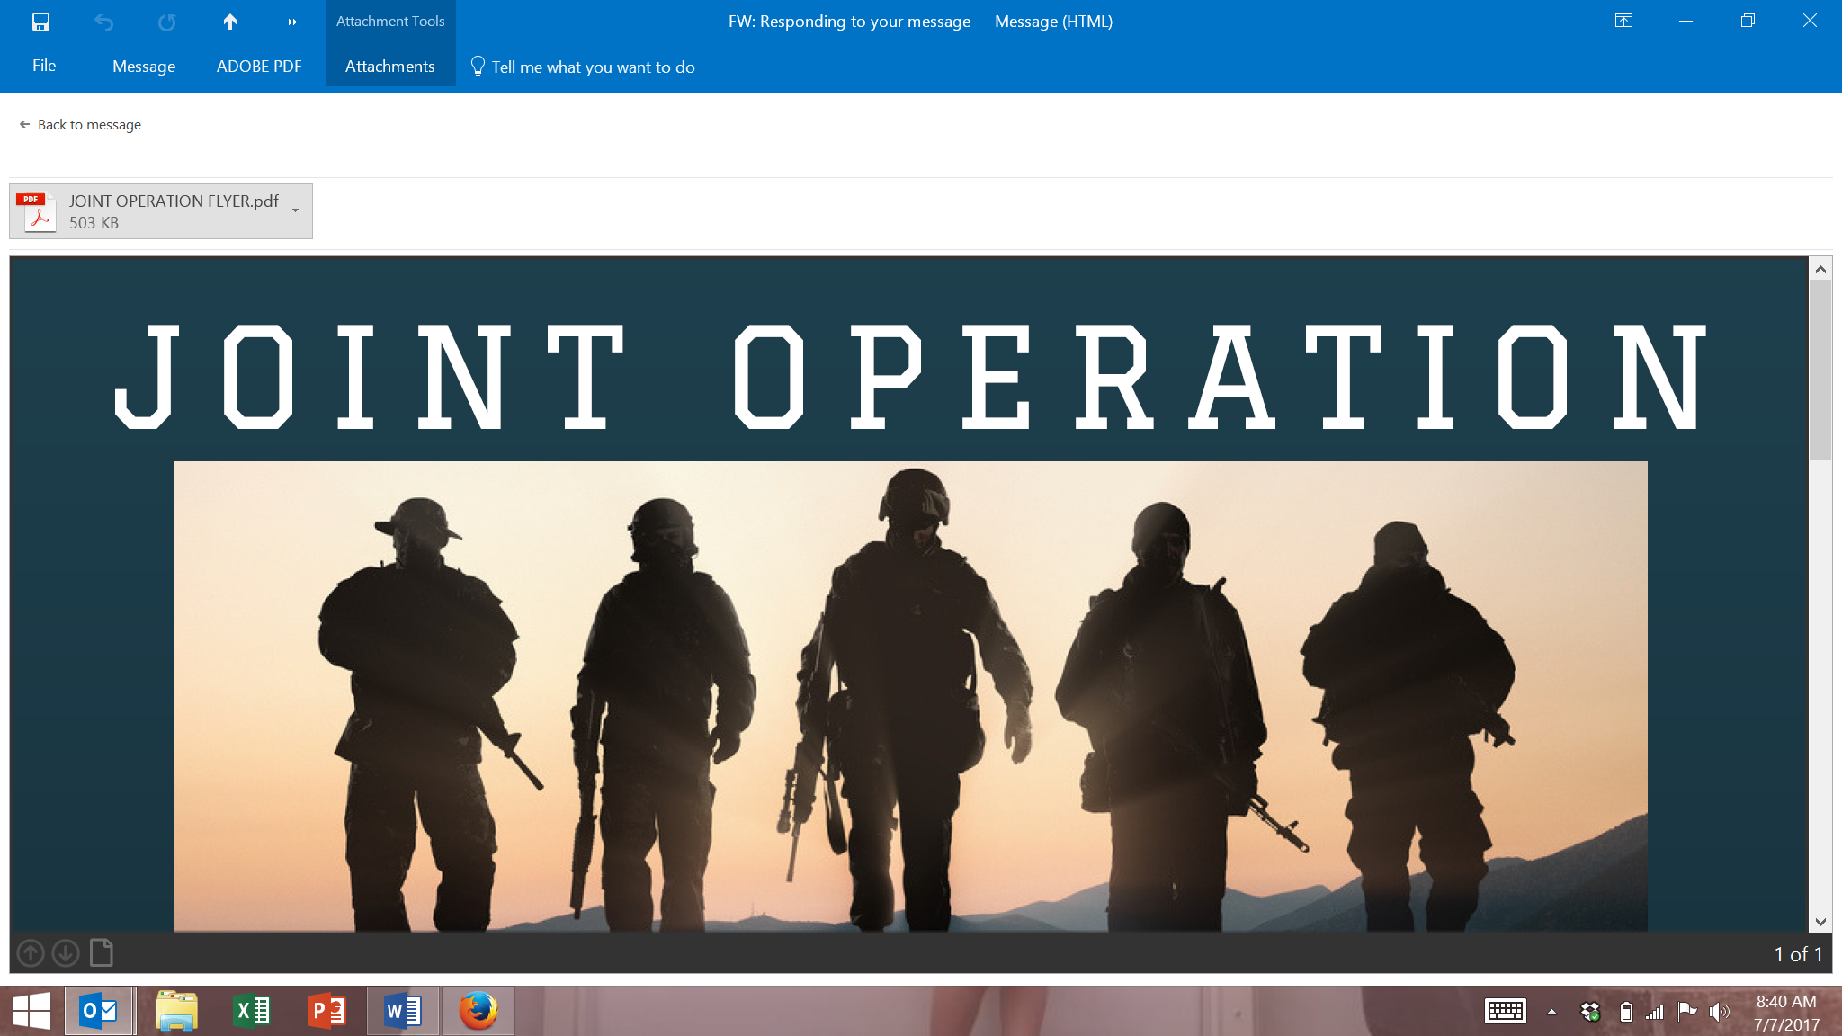Expand JOINT OPERATION FLYER.pdf attachment dropdown arrow
This screenshot has width=1842, height=1036.
pos(295,210)
